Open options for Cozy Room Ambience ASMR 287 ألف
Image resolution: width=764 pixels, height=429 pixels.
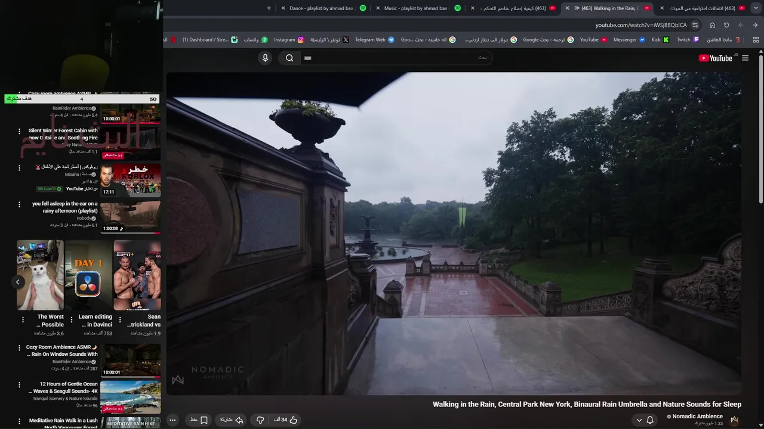tap(19, 349)
